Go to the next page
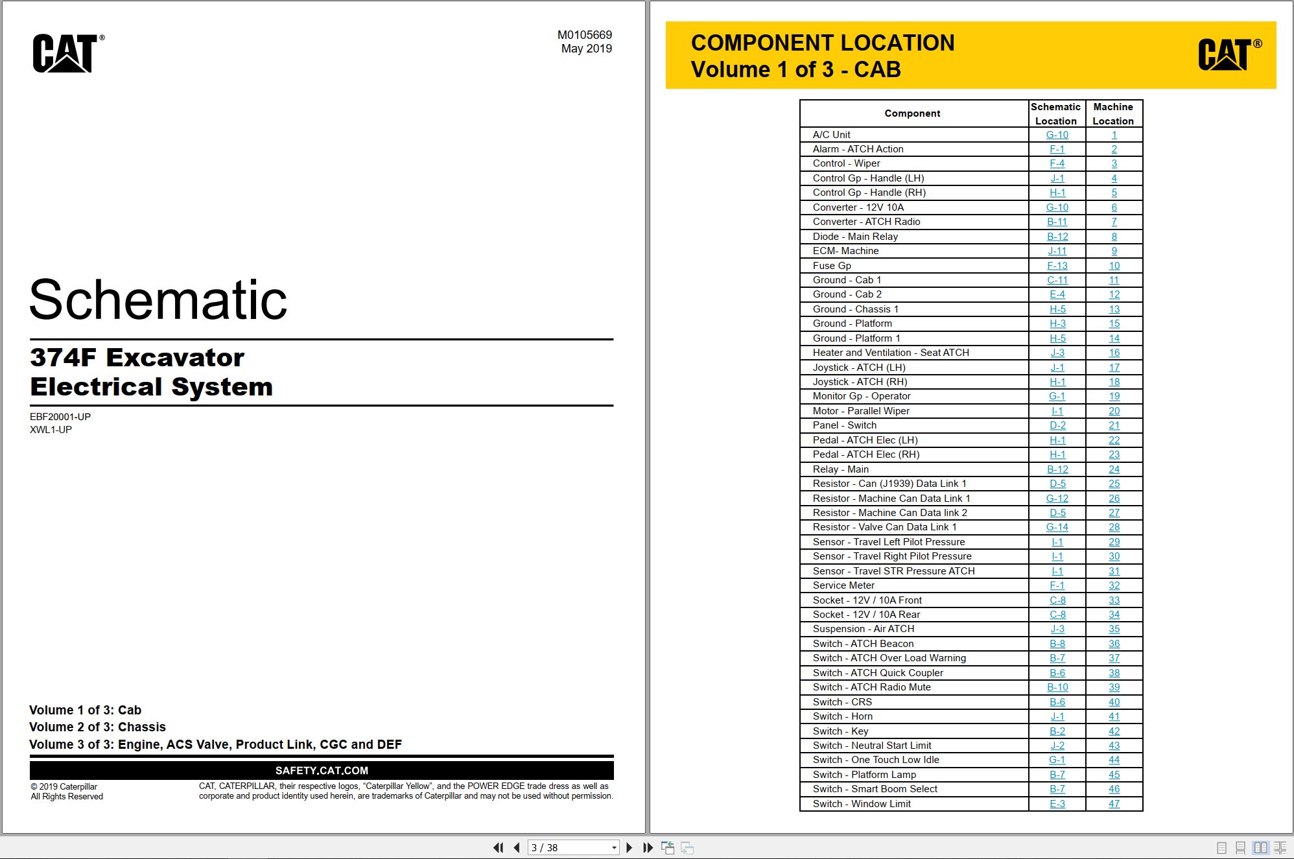This screenshot has width=1294, height=859. 629,847
